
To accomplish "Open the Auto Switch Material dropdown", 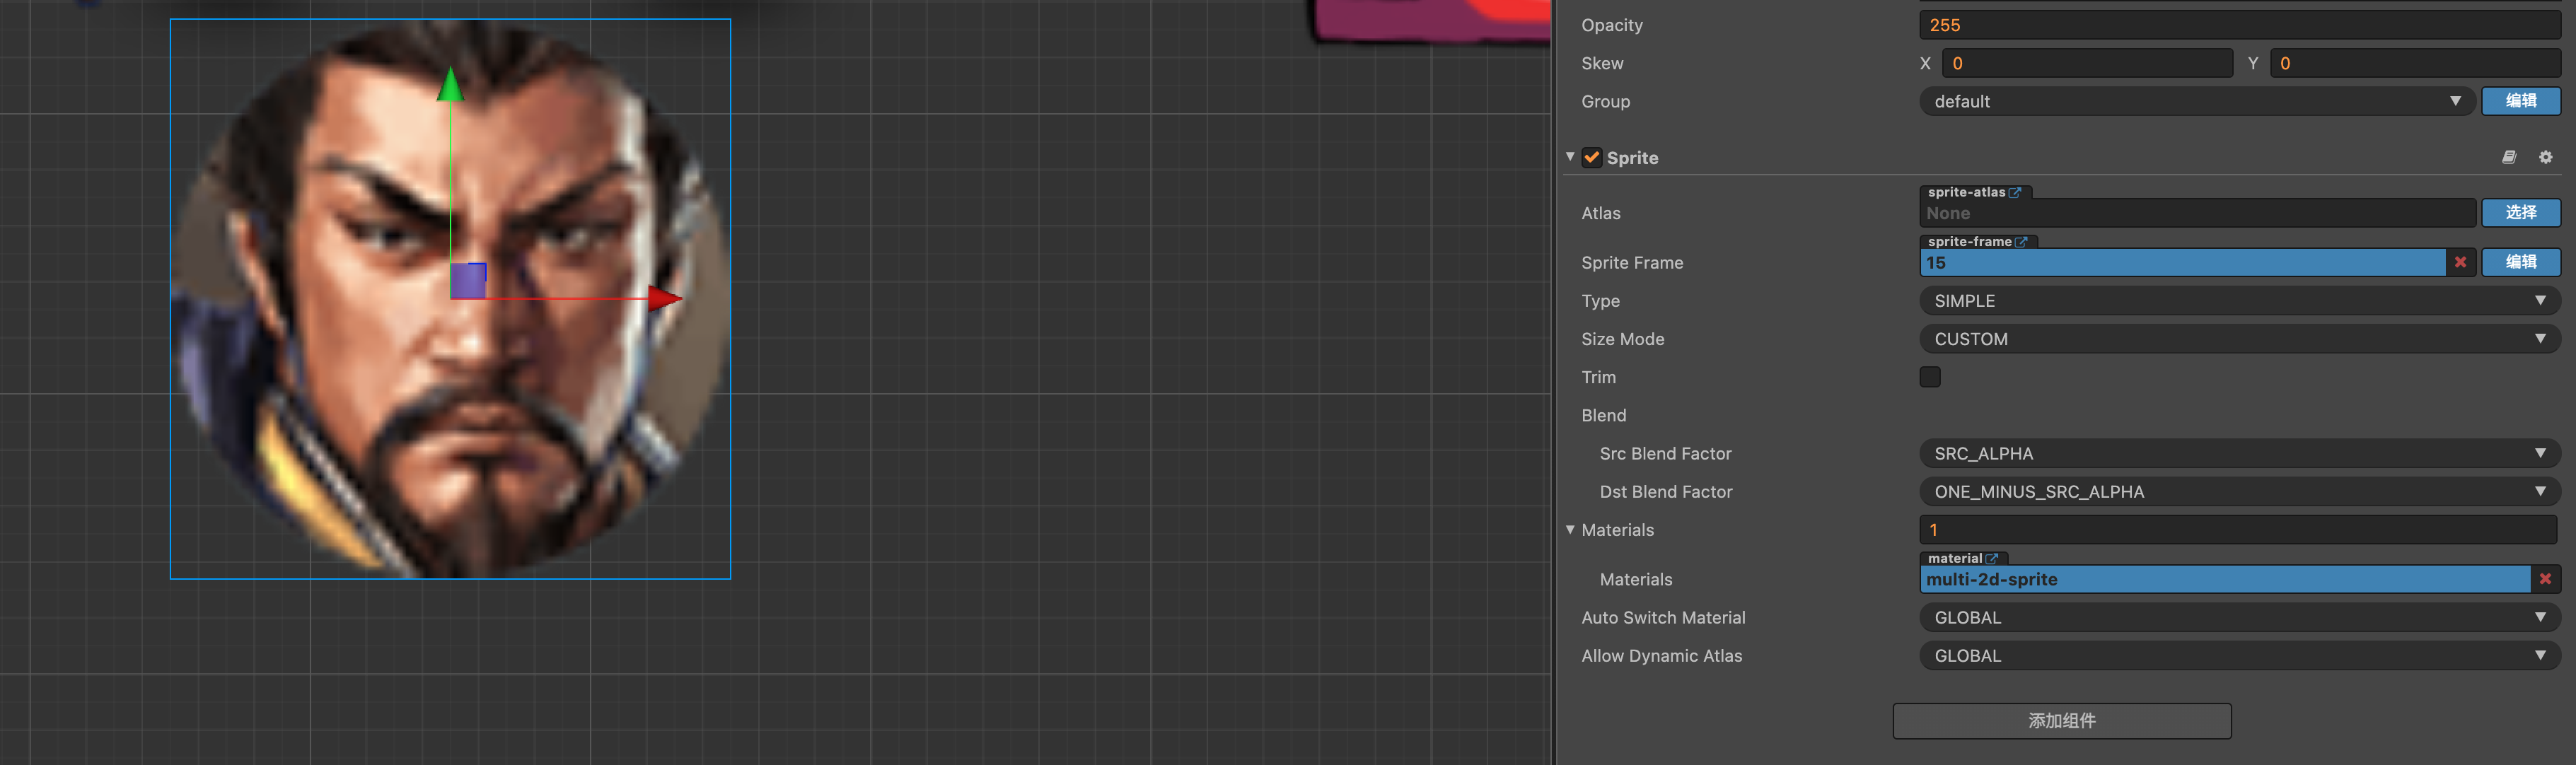I will click(x=2239, y=617).
